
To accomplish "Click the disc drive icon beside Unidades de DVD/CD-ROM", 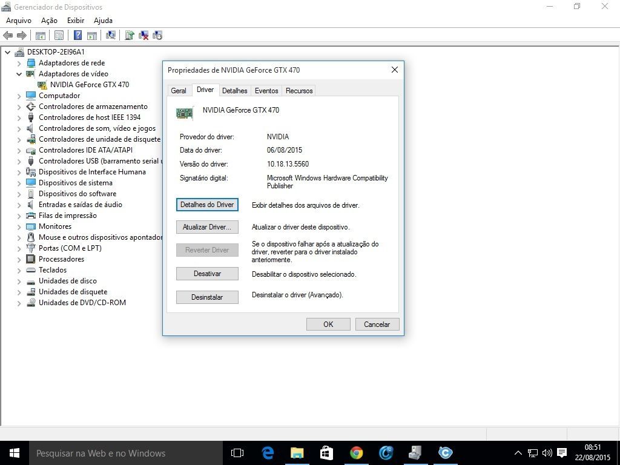I will click(31, 303).
